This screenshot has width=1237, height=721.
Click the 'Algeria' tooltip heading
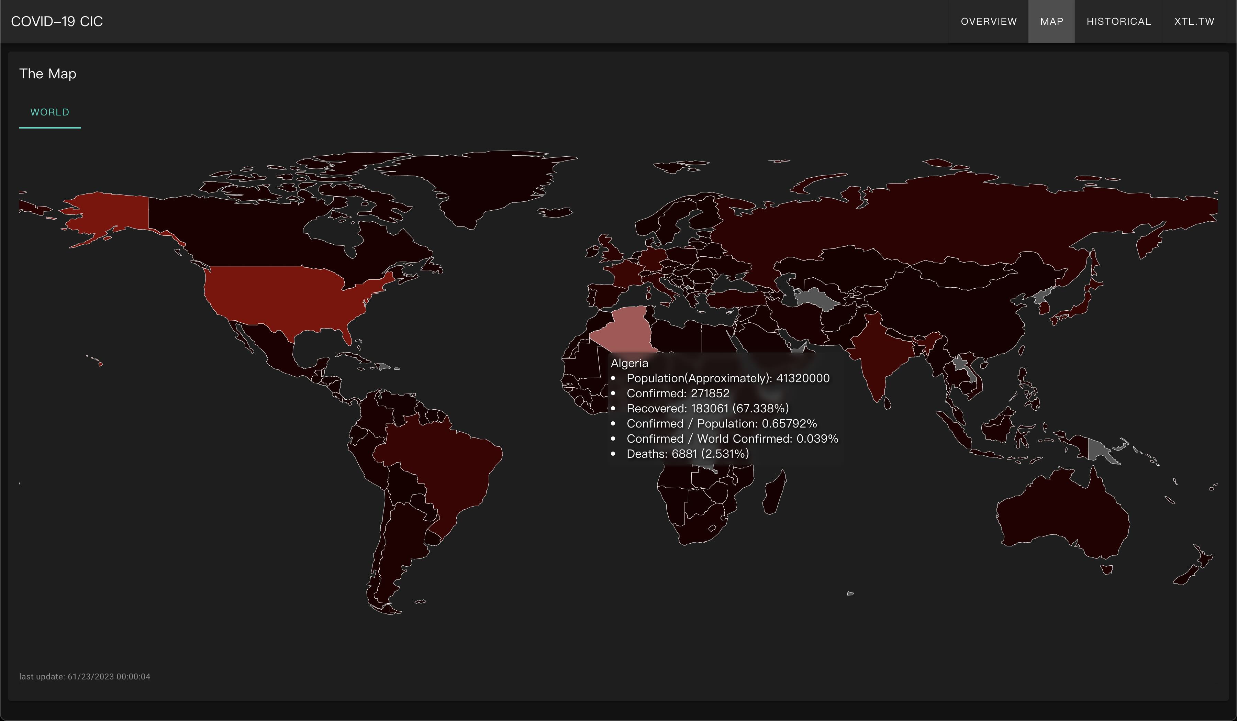(629, 363)
